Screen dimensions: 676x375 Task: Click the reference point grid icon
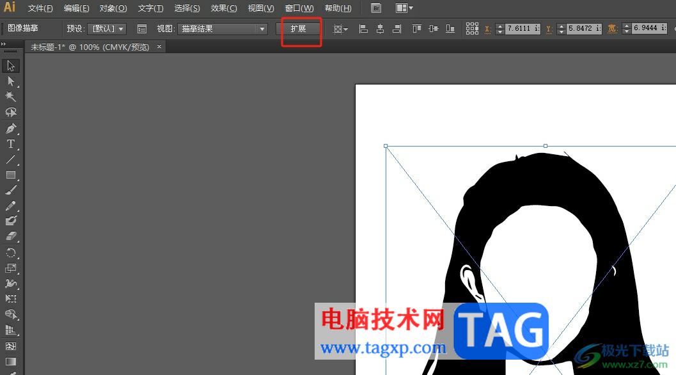(472, 29)
